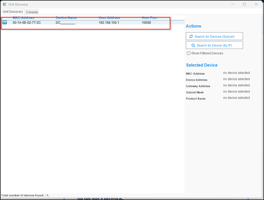Close the Unit Discovery window
This screenshot has width=264, height=200.
(x=256, y=4)
